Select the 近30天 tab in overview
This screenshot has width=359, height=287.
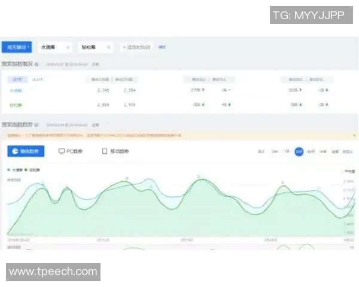coord(38,79)
